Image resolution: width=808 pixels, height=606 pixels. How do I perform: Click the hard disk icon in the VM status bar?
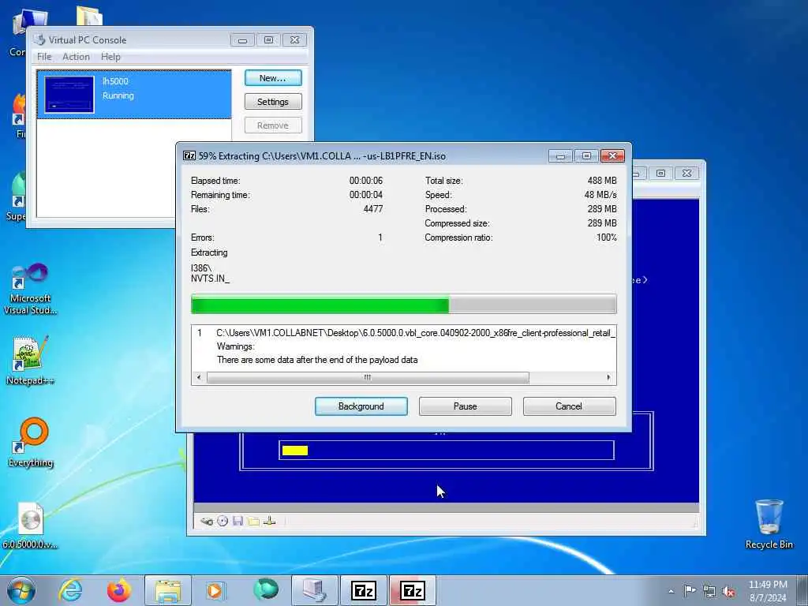pyautogui.click(x=206, y=521)
